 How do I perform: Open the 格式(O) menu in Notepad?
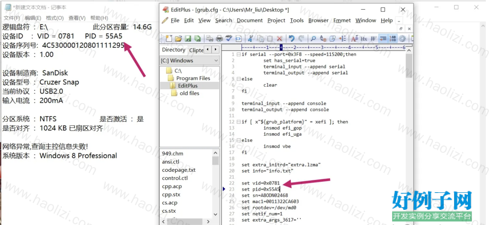pos(55,18)
